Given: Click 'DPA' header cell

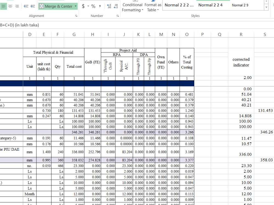Looking at the screenshot, I should point(144,55).
